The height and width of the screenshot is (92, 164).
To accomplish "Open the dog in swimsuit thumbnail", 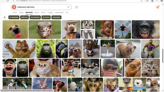I will [71, 68].
